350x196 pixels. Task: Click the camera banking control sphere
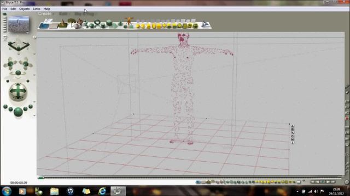pyautogui.click(x=18, y=73)
